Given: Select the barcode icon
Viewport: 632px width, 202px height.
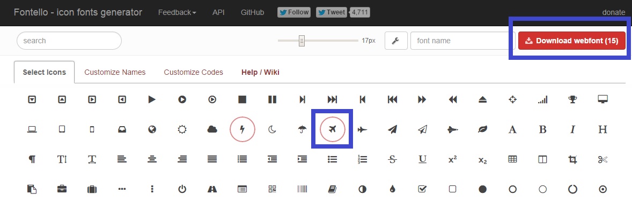Looking at the screenshot, I should point(302,189).
